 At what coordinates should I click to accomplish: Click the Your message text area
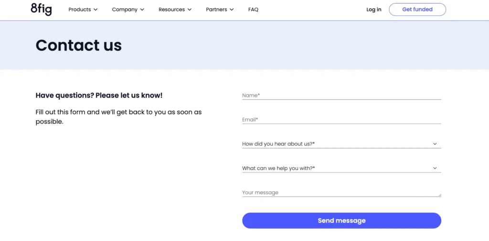(341, 192)
